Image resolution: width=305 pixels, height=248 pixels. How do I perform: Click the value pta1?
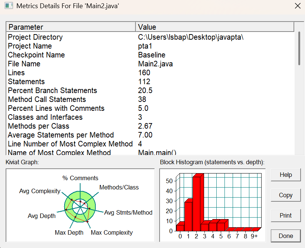145,46
